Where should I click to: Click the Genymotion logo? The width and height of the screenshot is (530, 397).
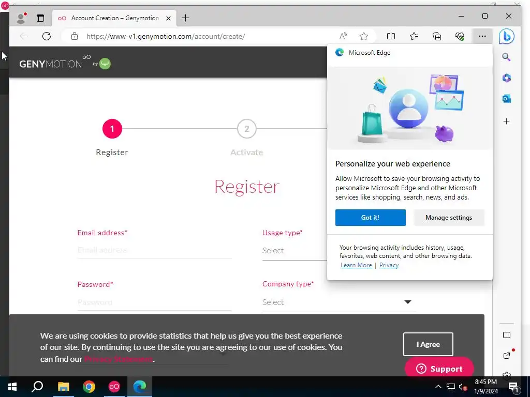[x=65, y=62]
